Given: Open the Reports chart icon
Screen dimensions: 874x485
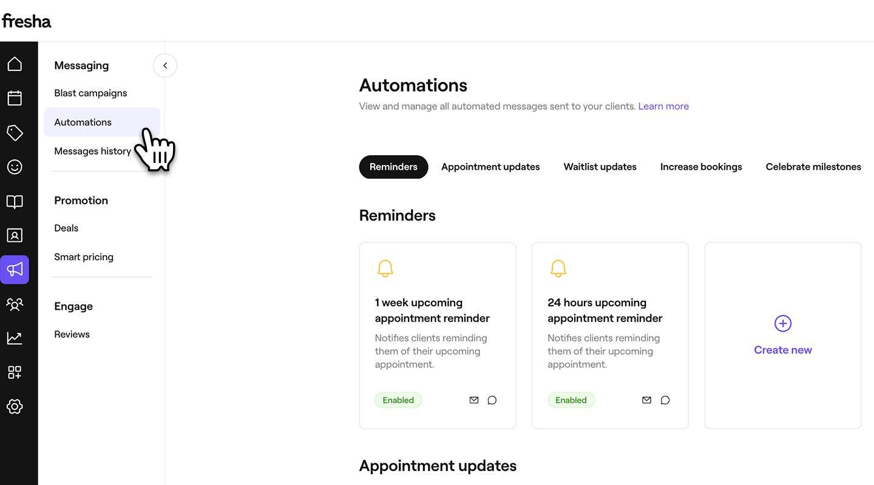Looking at the screenshot, I should (x=15, y=338).
